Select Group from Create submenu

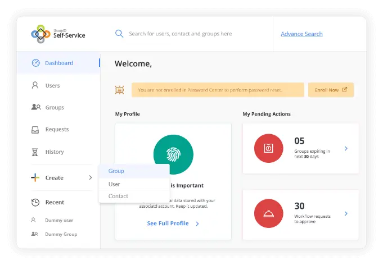[x=116, y=171]
